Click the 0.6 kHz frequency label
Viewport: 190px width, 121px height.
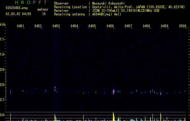pos(2,115)
